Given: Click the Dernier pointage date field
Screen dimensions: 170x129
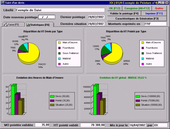Looking at the screenshot, I should [x=96, y=17].
